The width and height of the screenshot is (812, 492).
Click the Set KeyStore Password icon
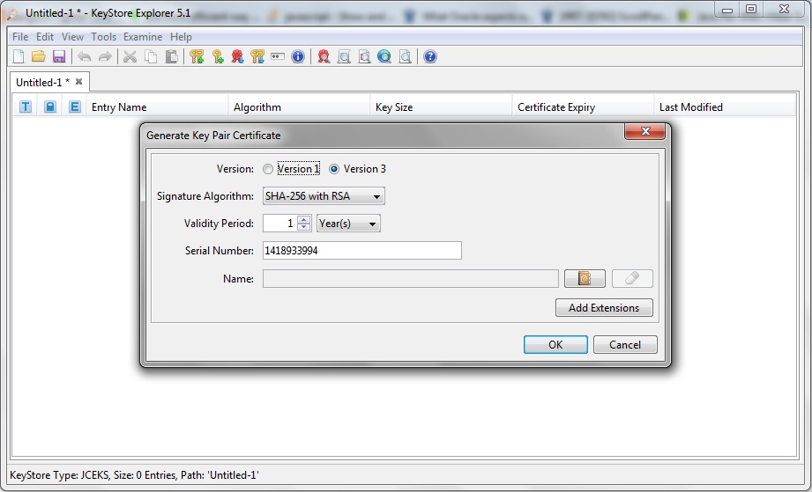coord(278,56)
